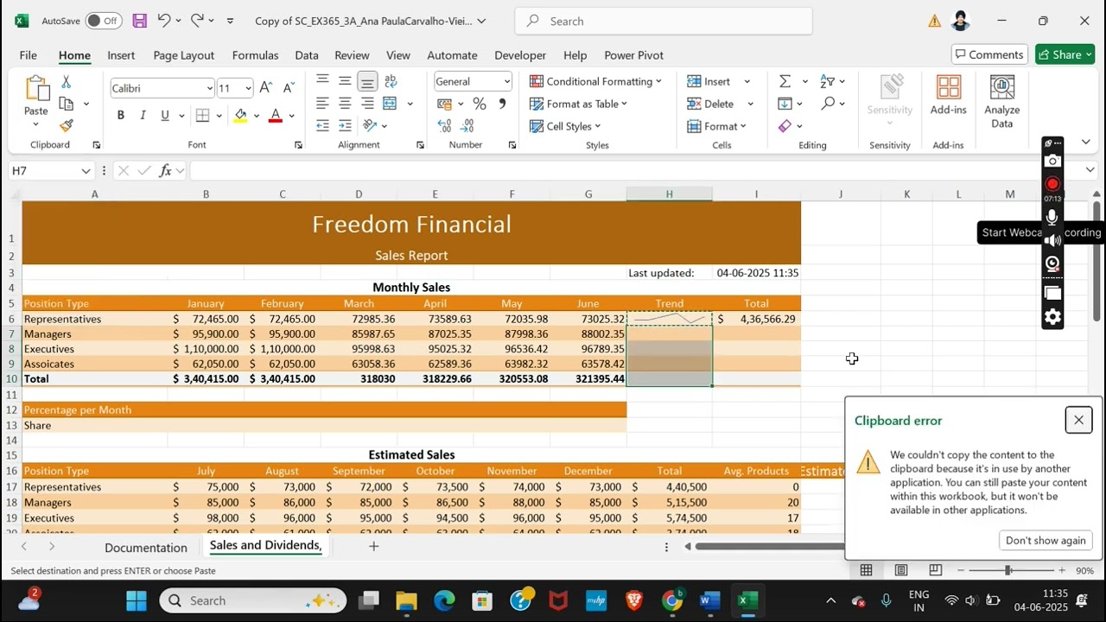1106x622 pixels.
Task: Open the recorder settings gear
Action: click(1052, 317)
